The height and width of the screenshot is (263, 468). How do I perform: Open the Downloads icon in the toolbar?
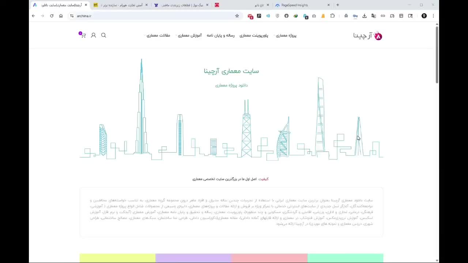(x=365, y=16)
